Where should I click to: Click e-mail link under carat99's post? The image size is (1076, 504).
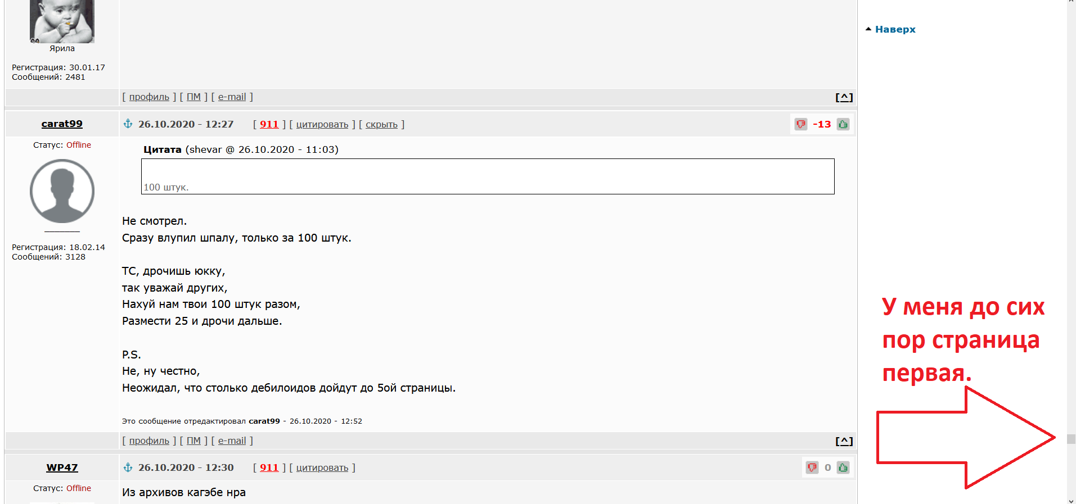click(232, 441)
